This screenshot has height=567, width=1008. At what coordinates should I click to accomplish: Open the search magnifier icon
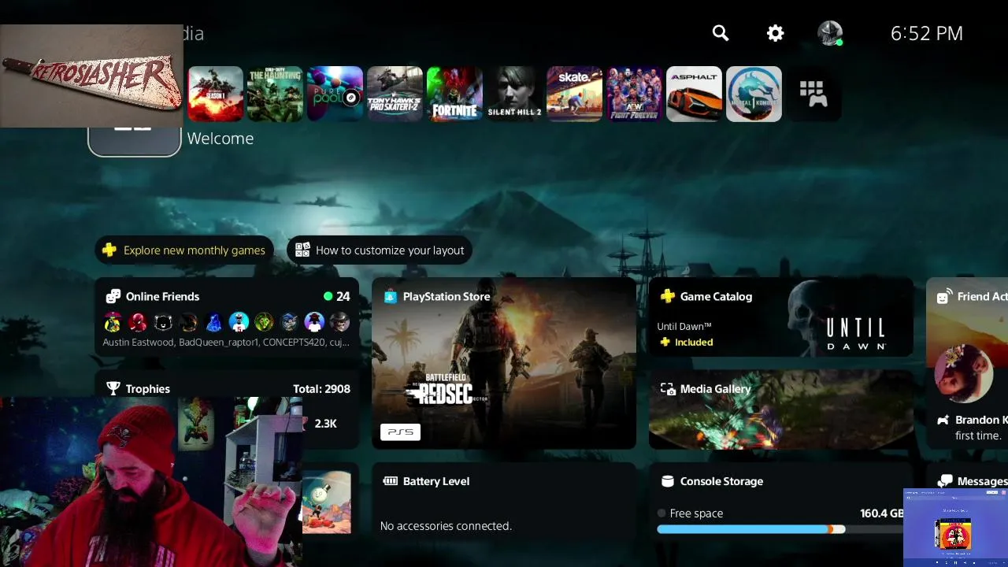(x=721, y=33)
